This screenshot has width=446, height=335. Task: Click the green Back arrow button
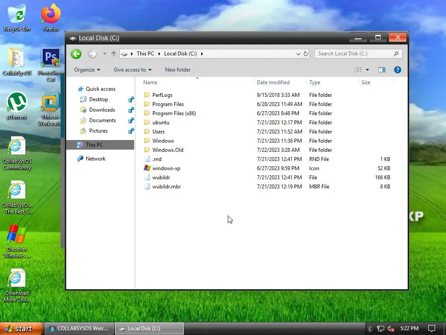(x=76, y=54)
